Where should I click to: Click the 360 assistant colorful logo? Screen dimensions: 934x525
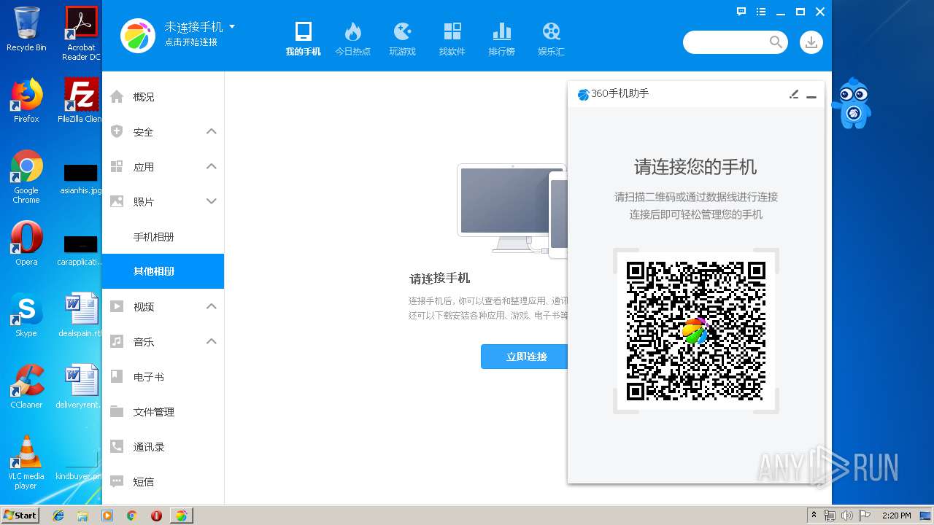click(x=139, y=36)
